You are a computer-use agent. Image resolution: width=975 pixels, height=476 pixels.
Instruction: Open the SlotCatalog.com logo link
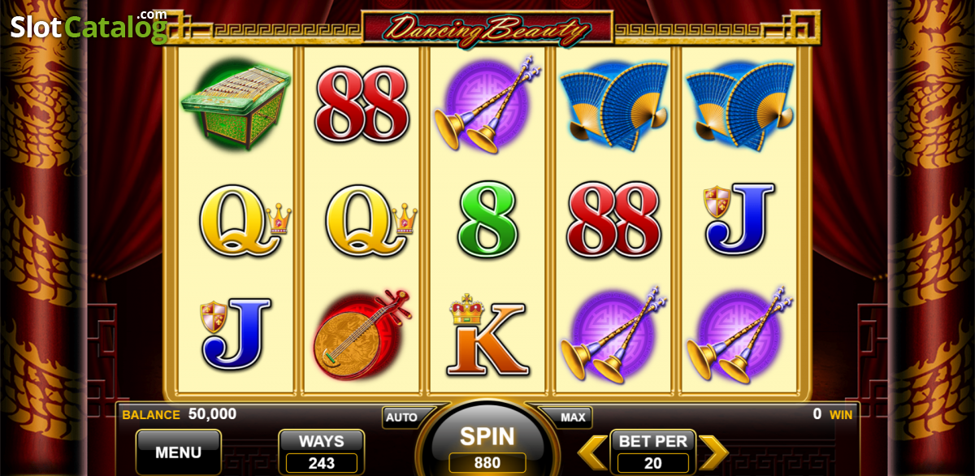[89, 26]
